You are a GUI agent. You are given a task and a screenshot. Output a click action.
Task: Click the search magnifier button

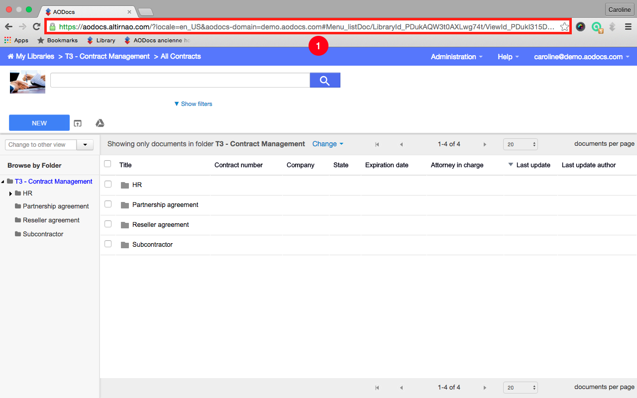pos(325,80)
